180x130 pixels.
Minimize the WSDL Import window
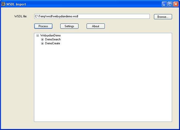click(164, 4)
